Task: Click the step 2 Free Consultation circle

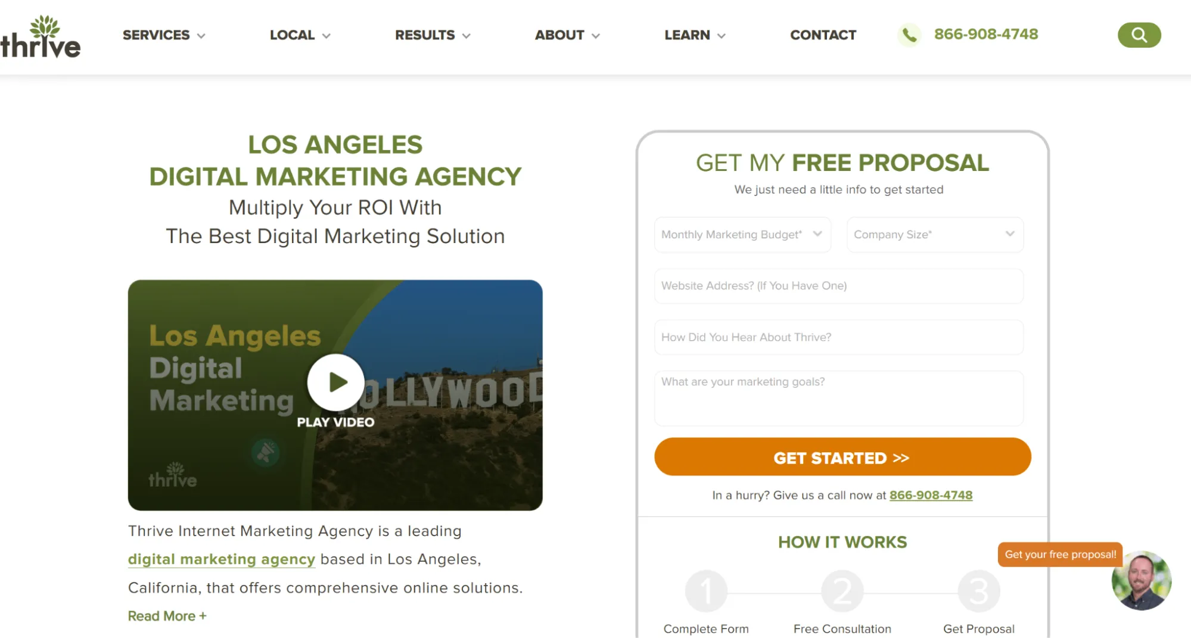Action: pos(842,592)
